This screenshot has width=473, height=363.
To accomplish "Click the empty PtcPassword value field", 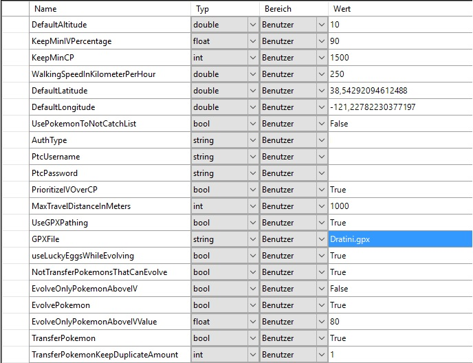I will click(399, 173).
